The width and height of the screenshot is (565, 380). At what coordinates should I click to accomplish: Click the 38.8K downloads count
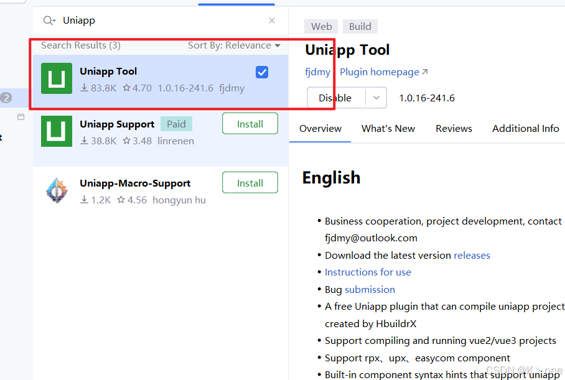(98, 141)
